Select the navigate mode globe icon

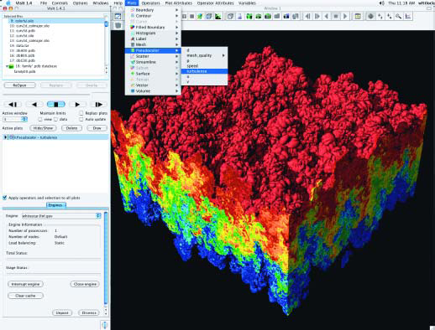[370, 17]
